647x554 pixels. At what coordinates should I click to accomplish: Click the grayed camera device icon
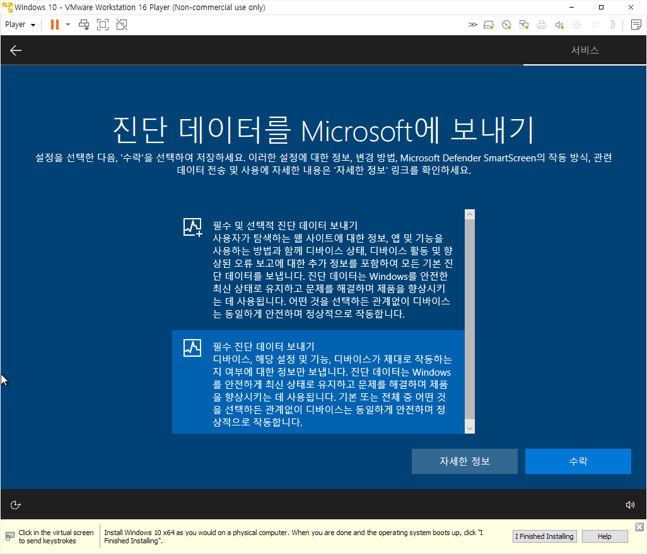point(577,25)
